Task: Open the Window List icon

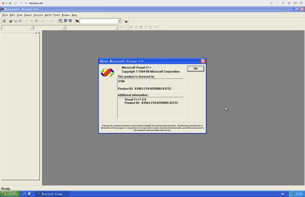Action: (x=70, y=21)
